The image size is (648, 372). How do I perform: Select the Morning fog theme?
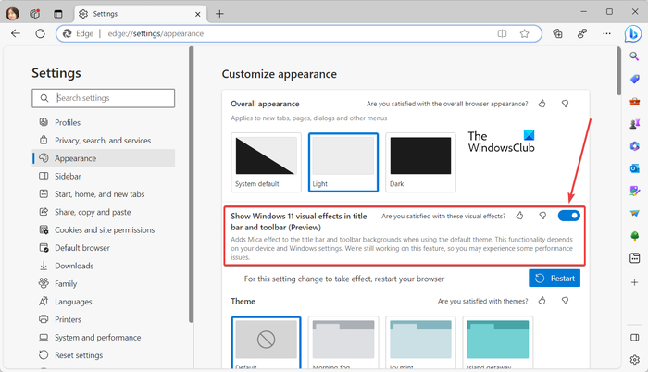(343, 342)
